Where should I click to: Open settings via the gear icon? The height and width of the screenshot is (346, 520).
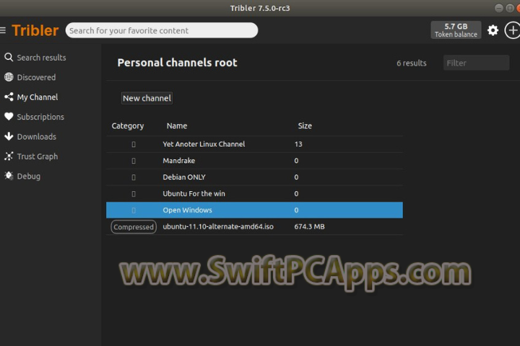(x=493, y=30)
